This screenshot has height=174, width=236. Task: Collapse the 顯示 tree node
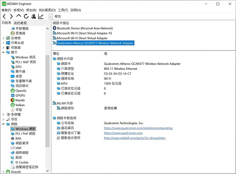point(3,52)
